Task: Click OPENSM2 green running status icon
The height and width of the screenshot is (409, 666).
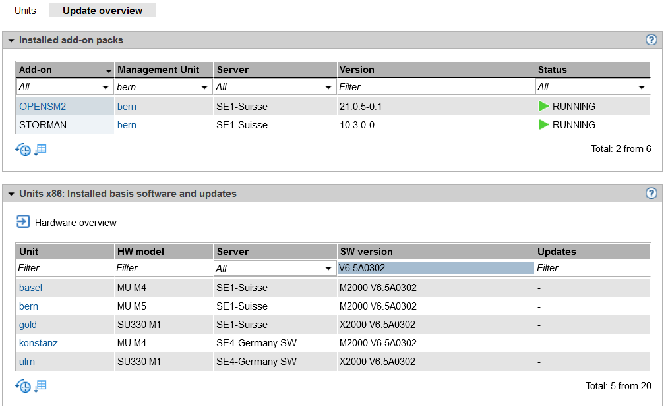Action: (x=544, y=107)
